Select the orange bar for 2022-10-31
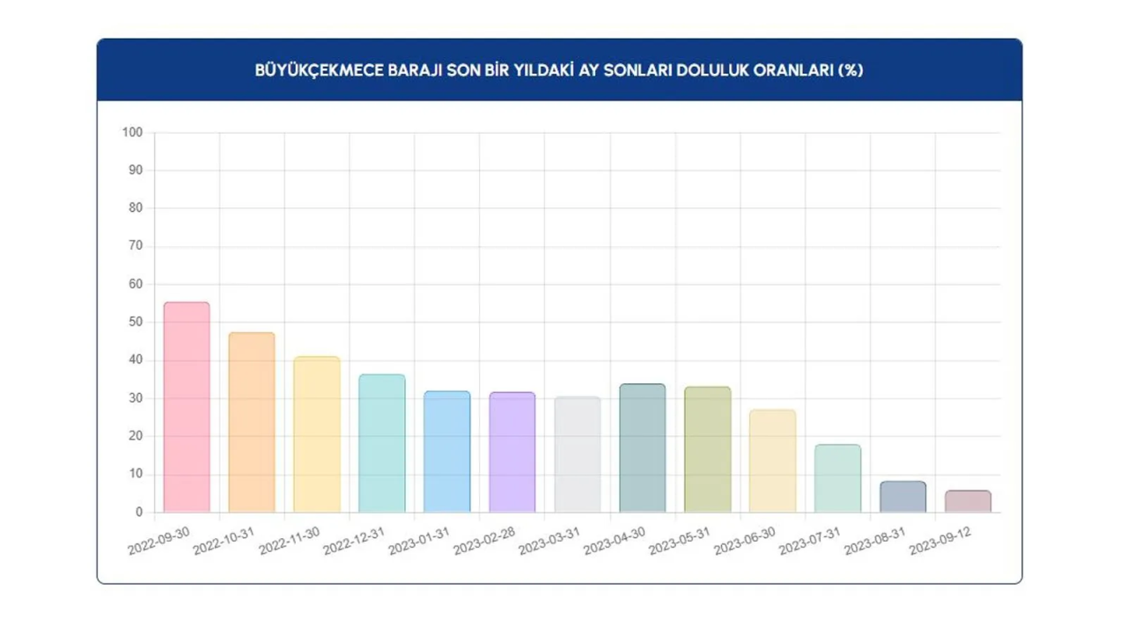 (252, 422)
